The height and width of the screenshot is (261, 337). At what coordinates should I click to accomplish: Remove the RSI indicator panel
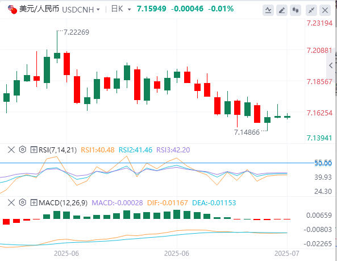11,150
